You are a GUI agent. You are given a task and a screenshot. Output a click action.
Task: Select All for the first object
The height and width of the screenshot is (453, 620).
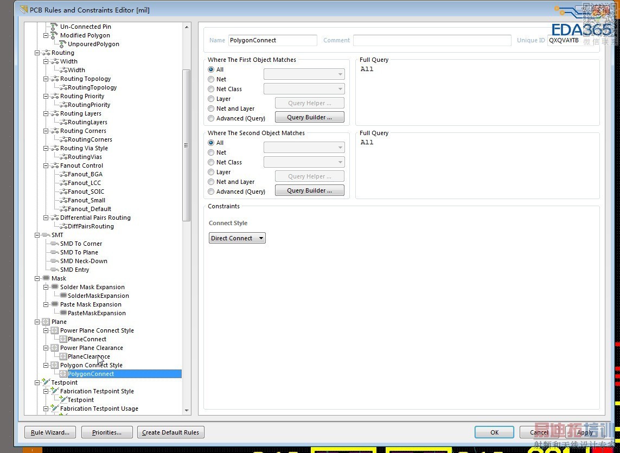211,69
